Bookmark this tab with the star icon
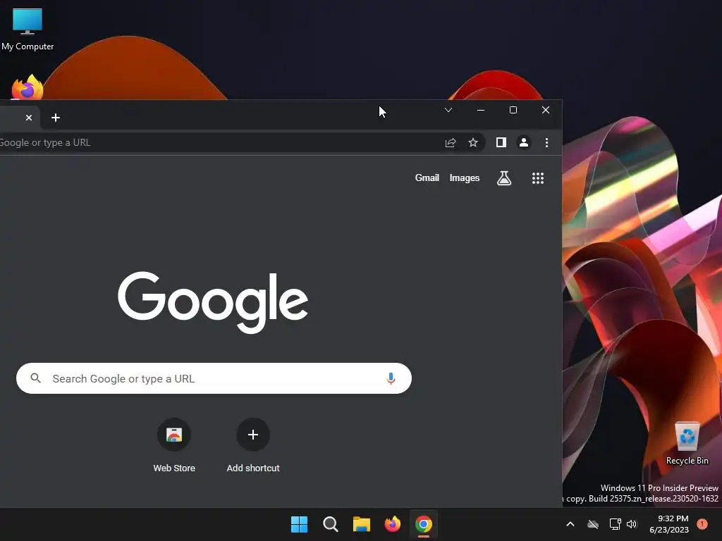This screenshot has height=541, width=722. point(473,142)
